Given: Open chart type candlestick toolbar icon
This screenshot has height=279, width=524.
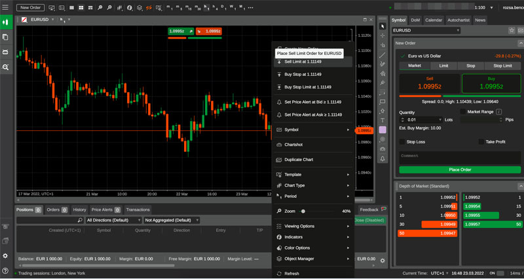Looking at the screenshot, I should point(120,7).
